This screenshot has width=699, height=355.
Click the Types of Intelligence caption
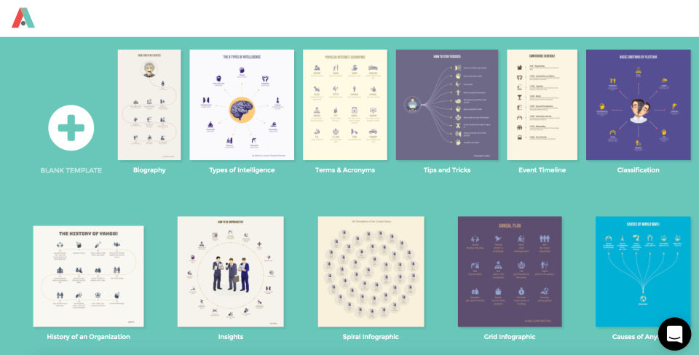coord(242,170)
